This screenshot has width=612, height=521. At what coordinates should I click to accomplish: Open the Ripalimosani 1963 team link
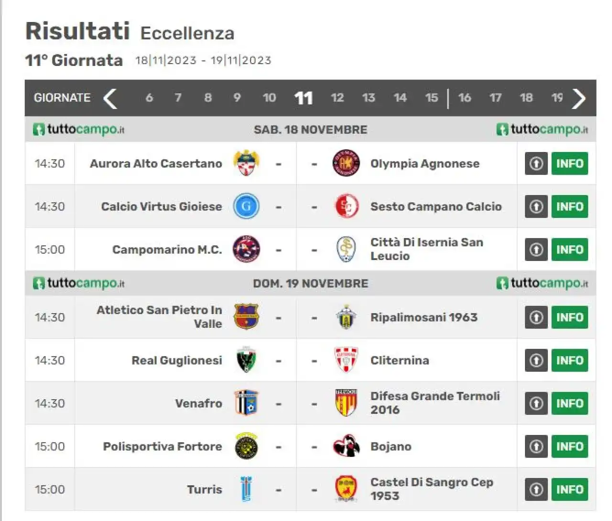click(424, 317)
